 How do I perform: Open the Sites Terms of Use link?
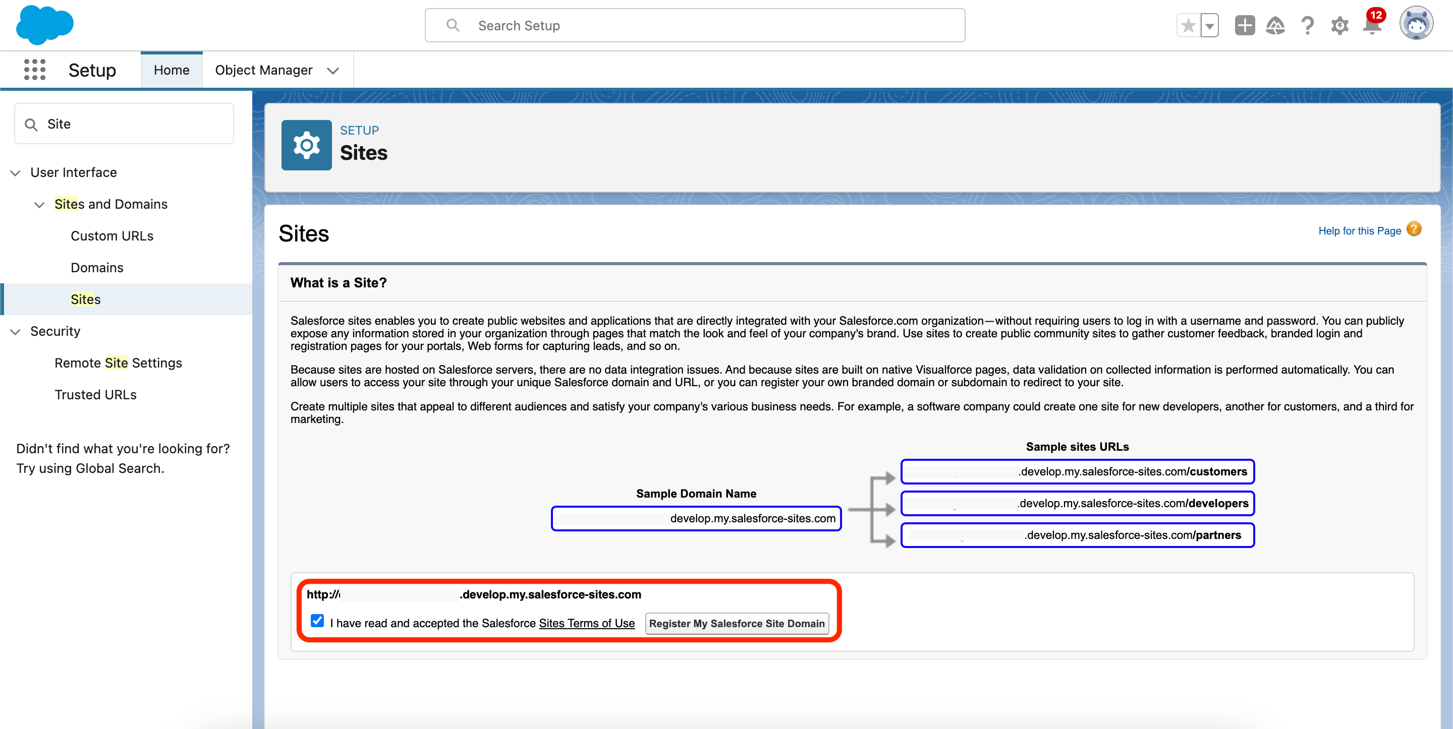pyautogui.click(x=587, y=623)
